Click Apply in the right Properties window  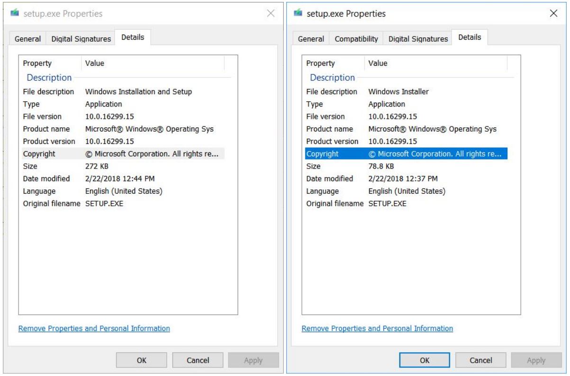pyautogui.click(x=536, y=360)
